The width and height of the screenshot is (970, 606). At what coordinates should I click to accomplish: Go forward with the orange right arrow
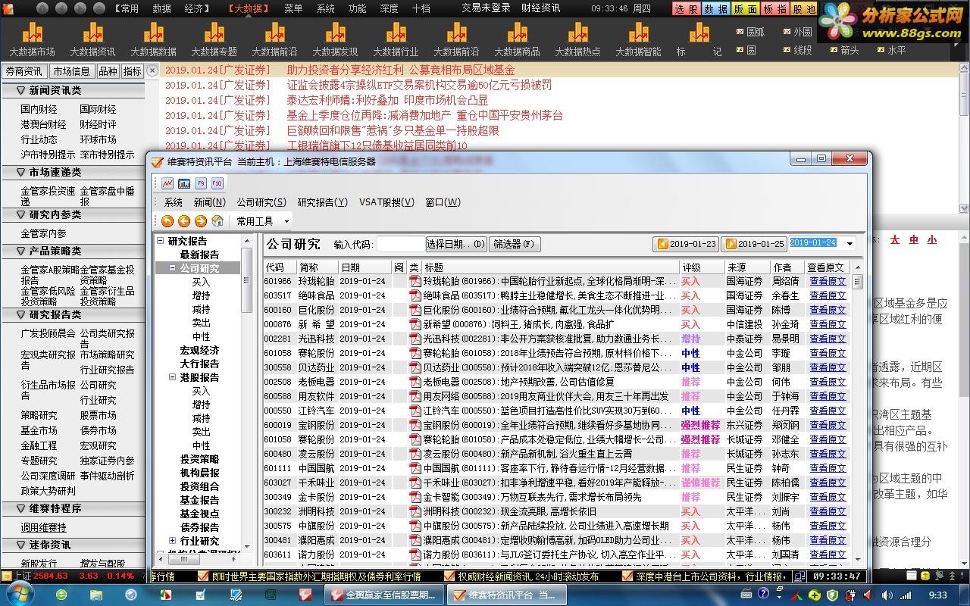(x=200, y=221)
